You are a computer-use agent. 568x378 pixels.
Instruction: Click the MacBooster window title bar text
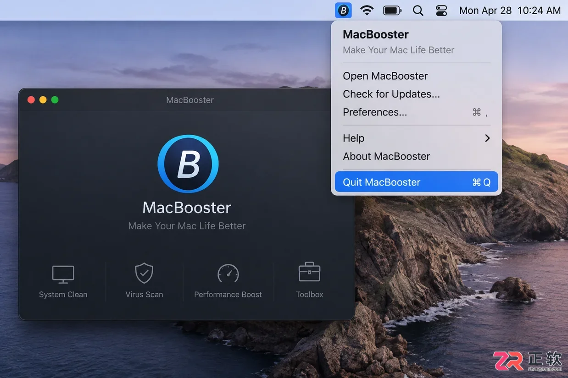[190, 100]
